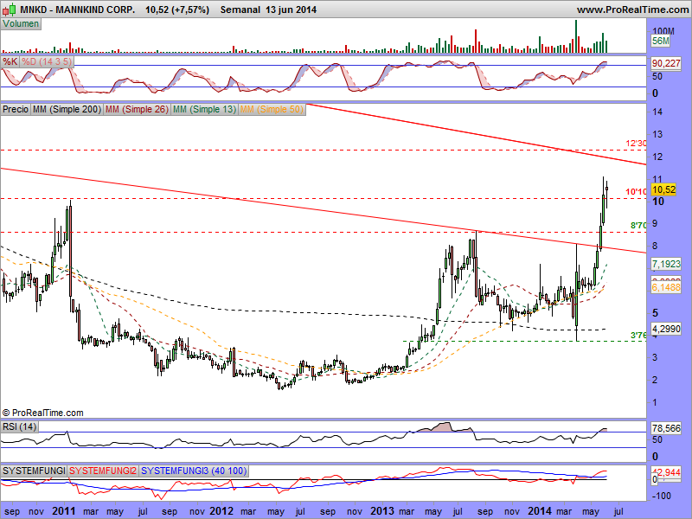Select the SYSTEMFUNGI3 (40 100) label
Image resolution: width=692 pixels, height=519 pixels.
[194, 471]
